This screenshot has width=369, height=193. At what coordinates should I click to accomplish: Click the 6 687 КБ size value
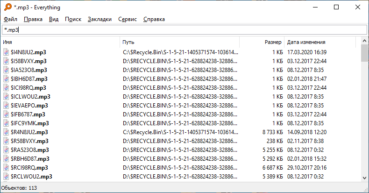pyautogui.click(x=272, y=168)
